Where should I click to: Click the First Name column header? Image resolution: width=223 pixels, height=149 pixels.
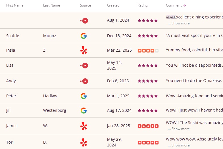click(15, 5)
